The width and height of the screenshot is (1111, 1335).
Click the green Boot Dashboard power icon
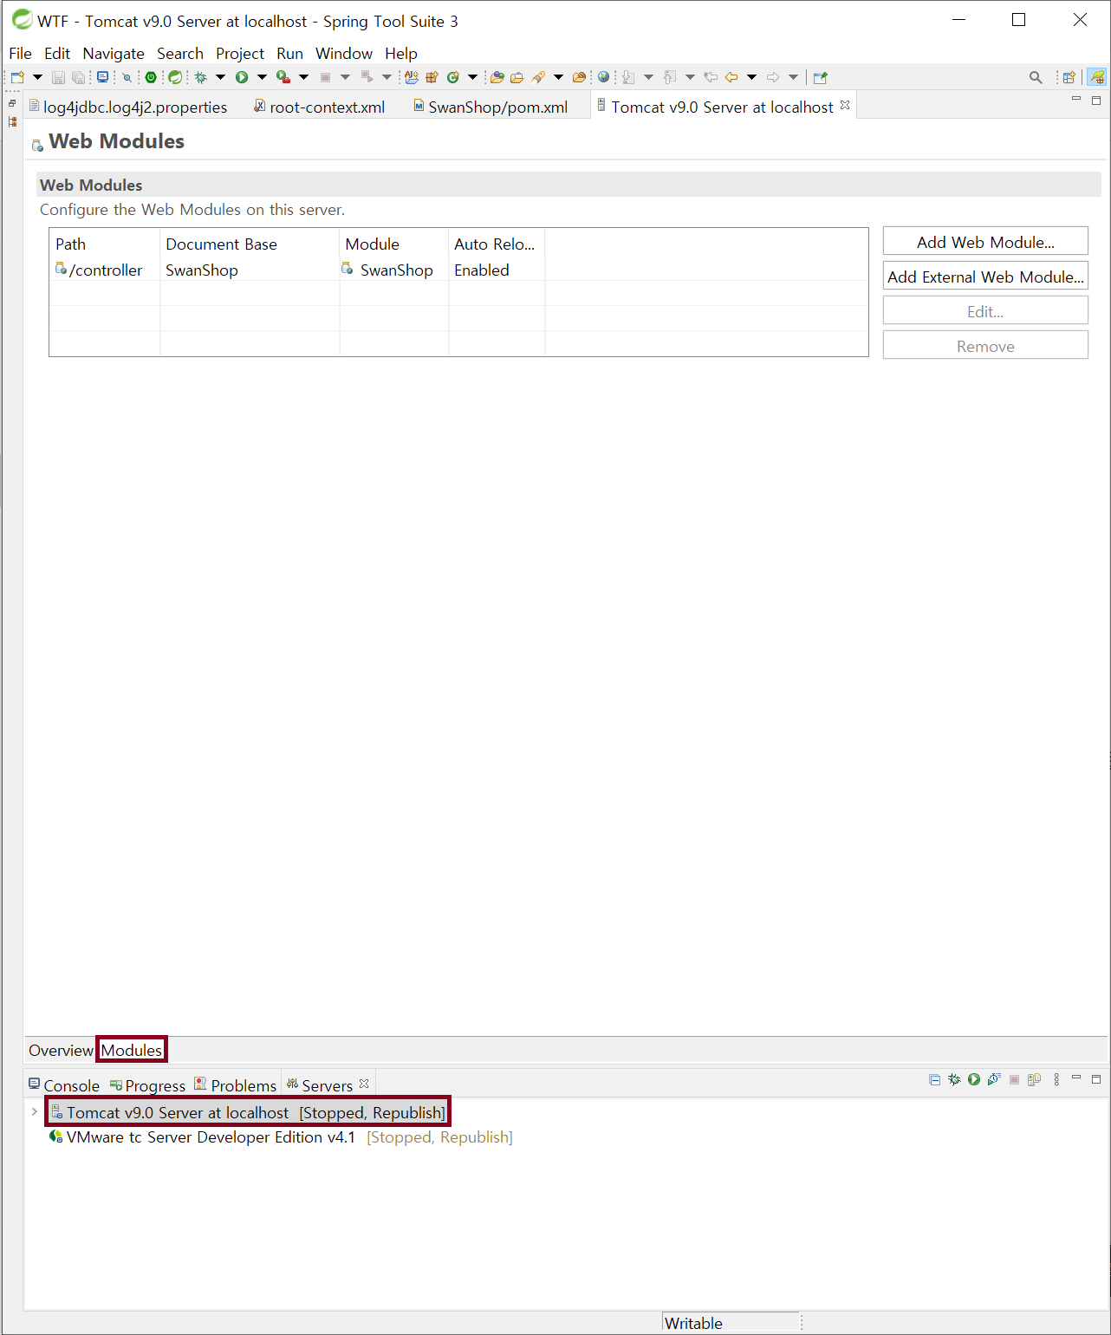(151, 77)
